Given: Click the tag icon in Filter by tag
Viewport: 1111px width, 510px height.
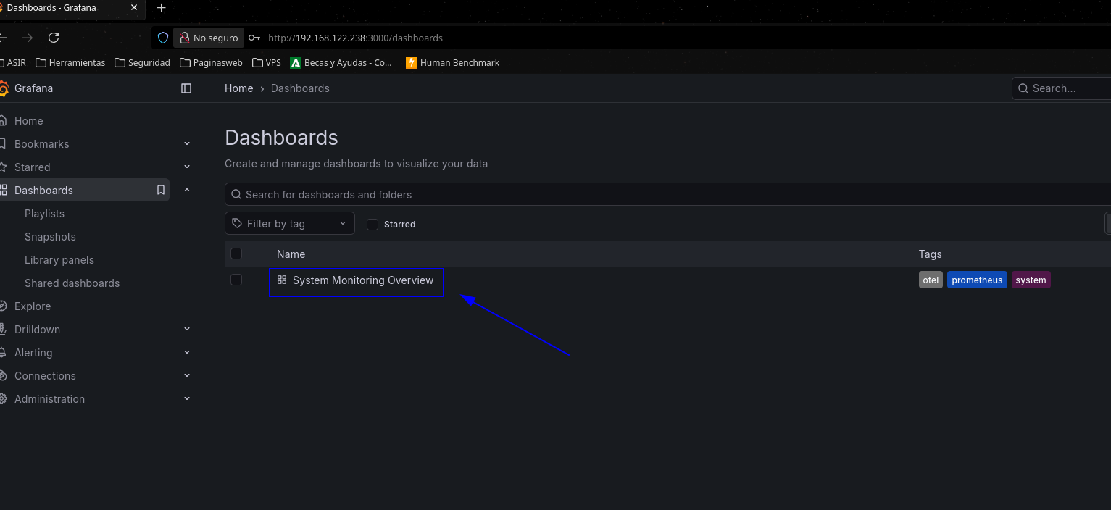Looking at the screenshot, I should (x=237, y=224).
